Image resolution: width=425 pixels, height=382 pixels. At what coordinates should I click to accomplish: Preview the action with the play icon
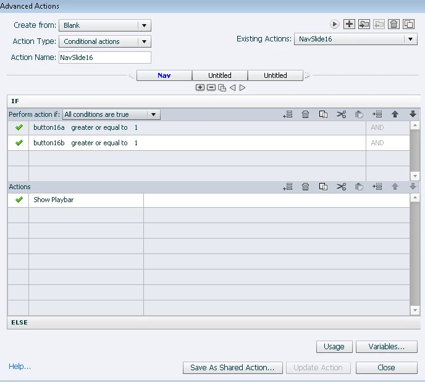(334, 24)
